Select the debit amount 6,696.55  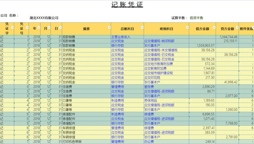(202, 114)
